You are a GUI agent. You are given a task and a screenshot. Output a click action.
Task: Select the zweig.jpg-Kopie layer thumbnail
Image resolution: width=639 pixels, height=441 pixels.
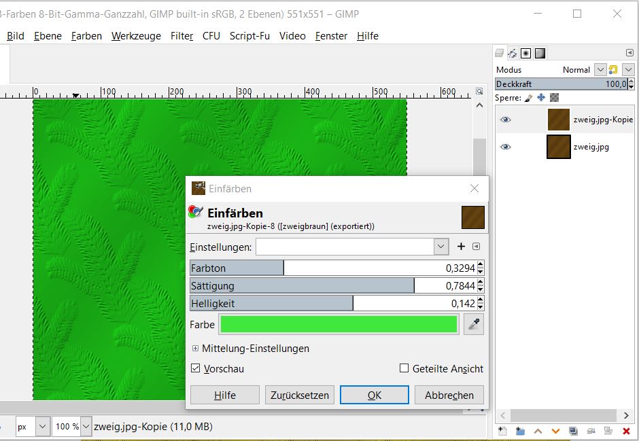pyautogui.click(x=558, y=120)
